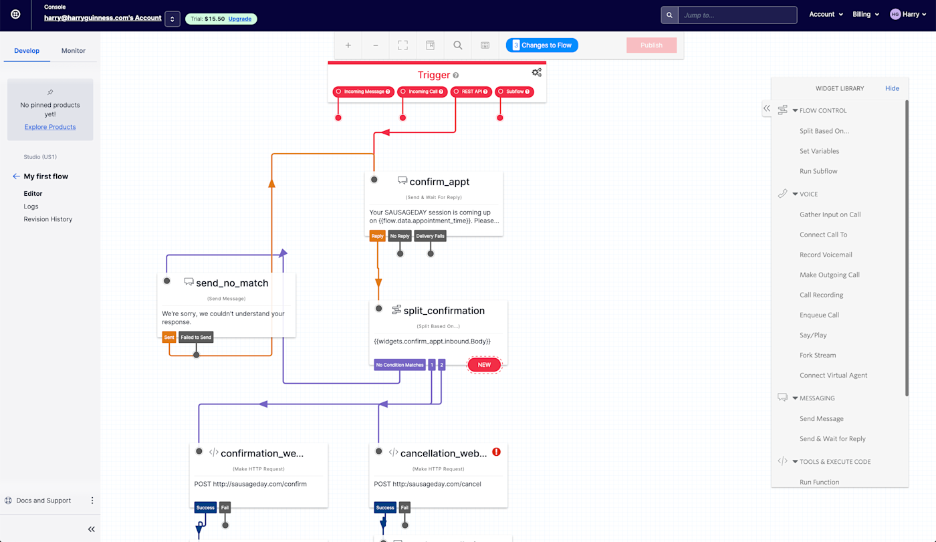936x542 pixels.
Task: Select the Send & Wait for Reply widget
Action: (832, 439)
